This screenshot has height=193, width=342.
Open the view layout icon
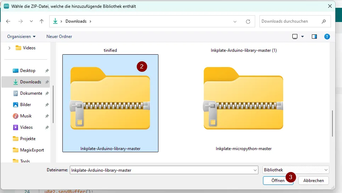(295, 37)
